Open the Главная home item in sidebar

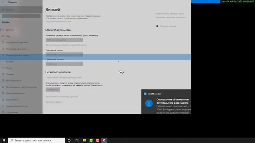click(21, 10)
